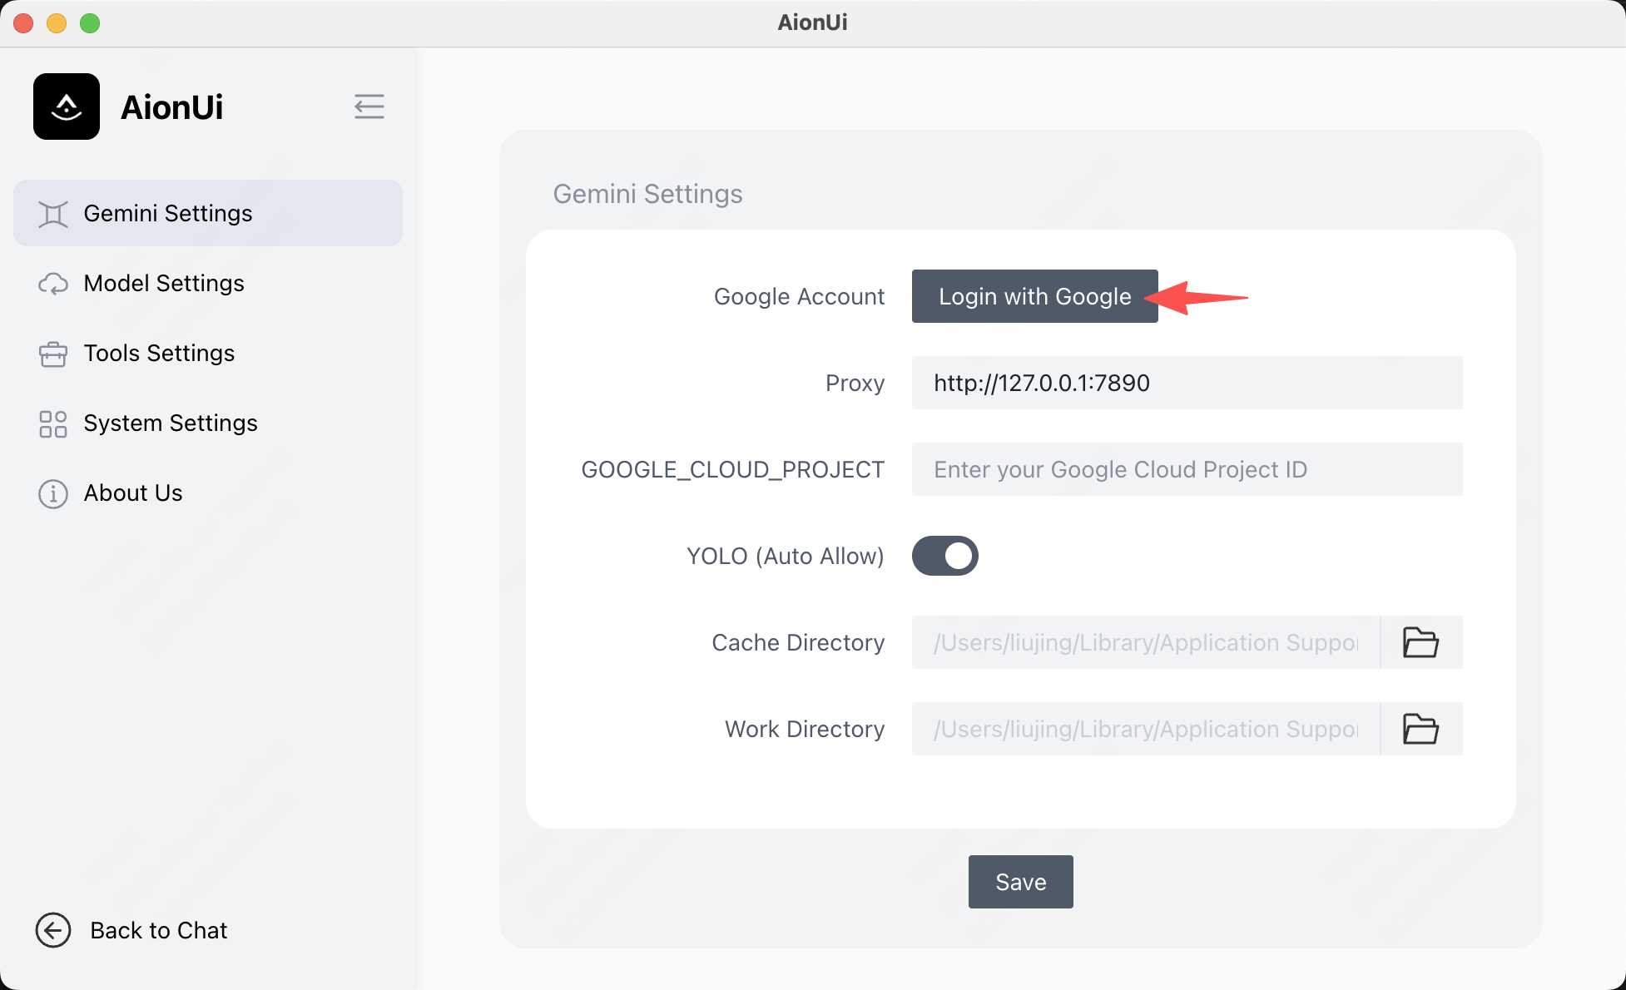Select the Model Settings sidebar entry

[163, 283]
